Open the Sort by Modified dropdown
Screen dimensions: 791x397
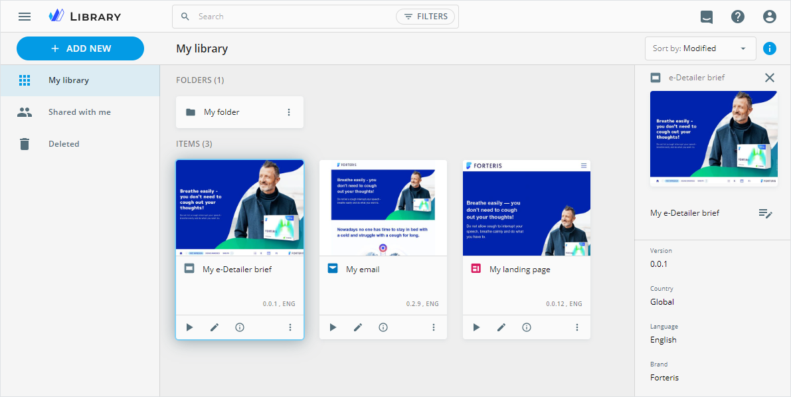pos(700,48)
